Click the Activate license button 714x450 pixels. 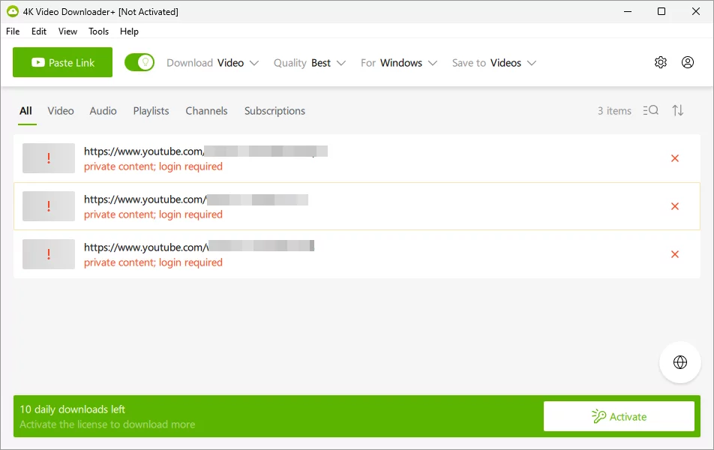tap(619, 416)
